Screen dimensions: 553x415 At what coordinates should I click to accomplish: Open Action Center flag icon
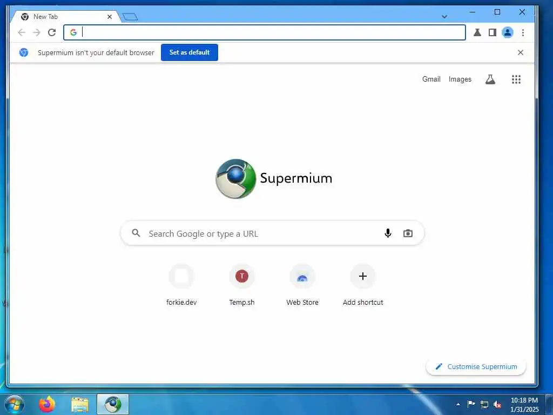point(471,404)
